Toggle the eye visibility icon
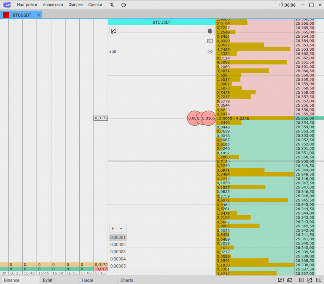This screenshot has width=324, height=284. tap(210, 51)
